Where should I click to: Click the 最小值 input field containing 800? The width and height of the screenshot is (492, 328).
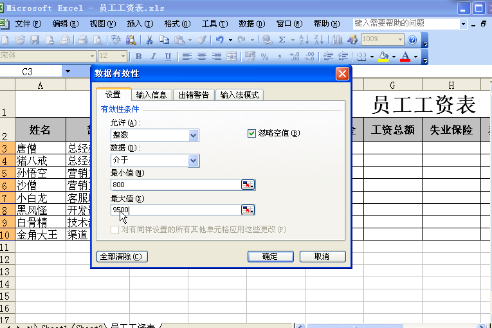tap(176, 185)
